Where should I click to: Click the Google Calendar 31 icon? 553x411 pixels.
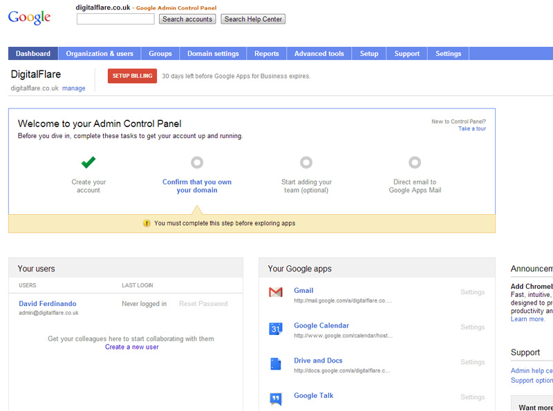click(275, 329)
